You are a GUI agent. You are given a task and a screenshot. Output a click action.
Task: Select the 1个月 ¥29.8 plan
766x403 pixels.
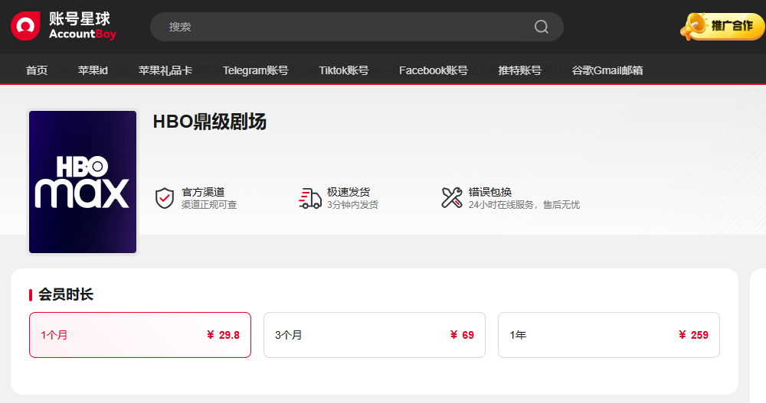(x=140, y=335)
